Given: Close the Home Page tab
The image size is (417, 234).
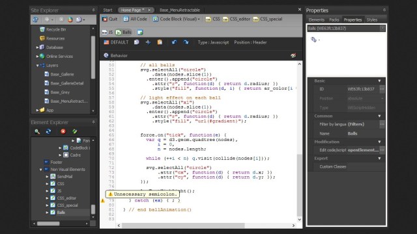Looking at the screenshot, I should [x=149, y=10].
